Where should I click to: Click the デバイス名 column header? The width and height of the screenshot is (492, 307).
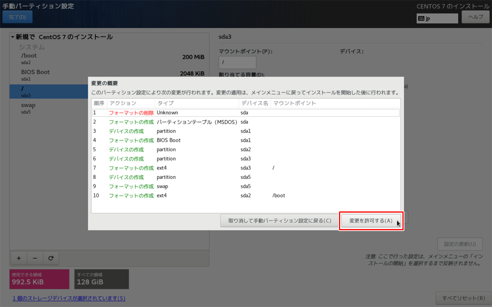coord(254,103)
